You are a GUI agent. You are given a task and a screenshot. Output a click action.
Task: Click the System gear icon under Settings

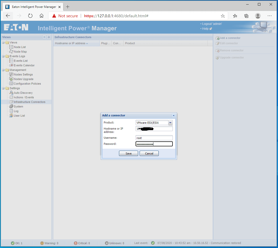[11, 106]
